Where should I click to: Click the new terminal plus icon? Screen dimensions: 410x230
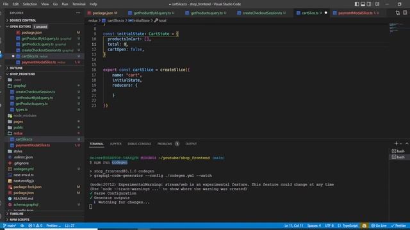pos(396,143)
